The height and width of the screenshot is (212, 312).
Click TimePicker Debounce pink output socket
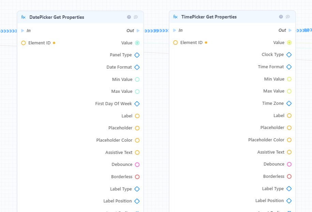coord(289,164)
